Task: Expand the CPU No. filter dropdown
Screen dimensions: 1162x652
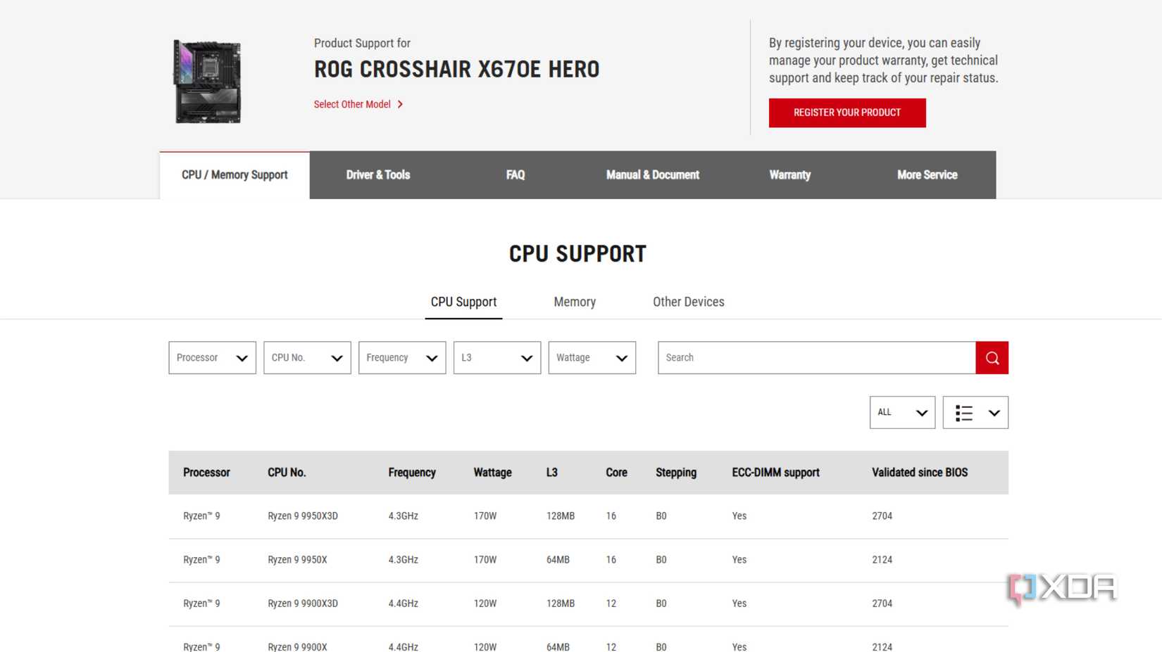Action: tap(307, 358)
